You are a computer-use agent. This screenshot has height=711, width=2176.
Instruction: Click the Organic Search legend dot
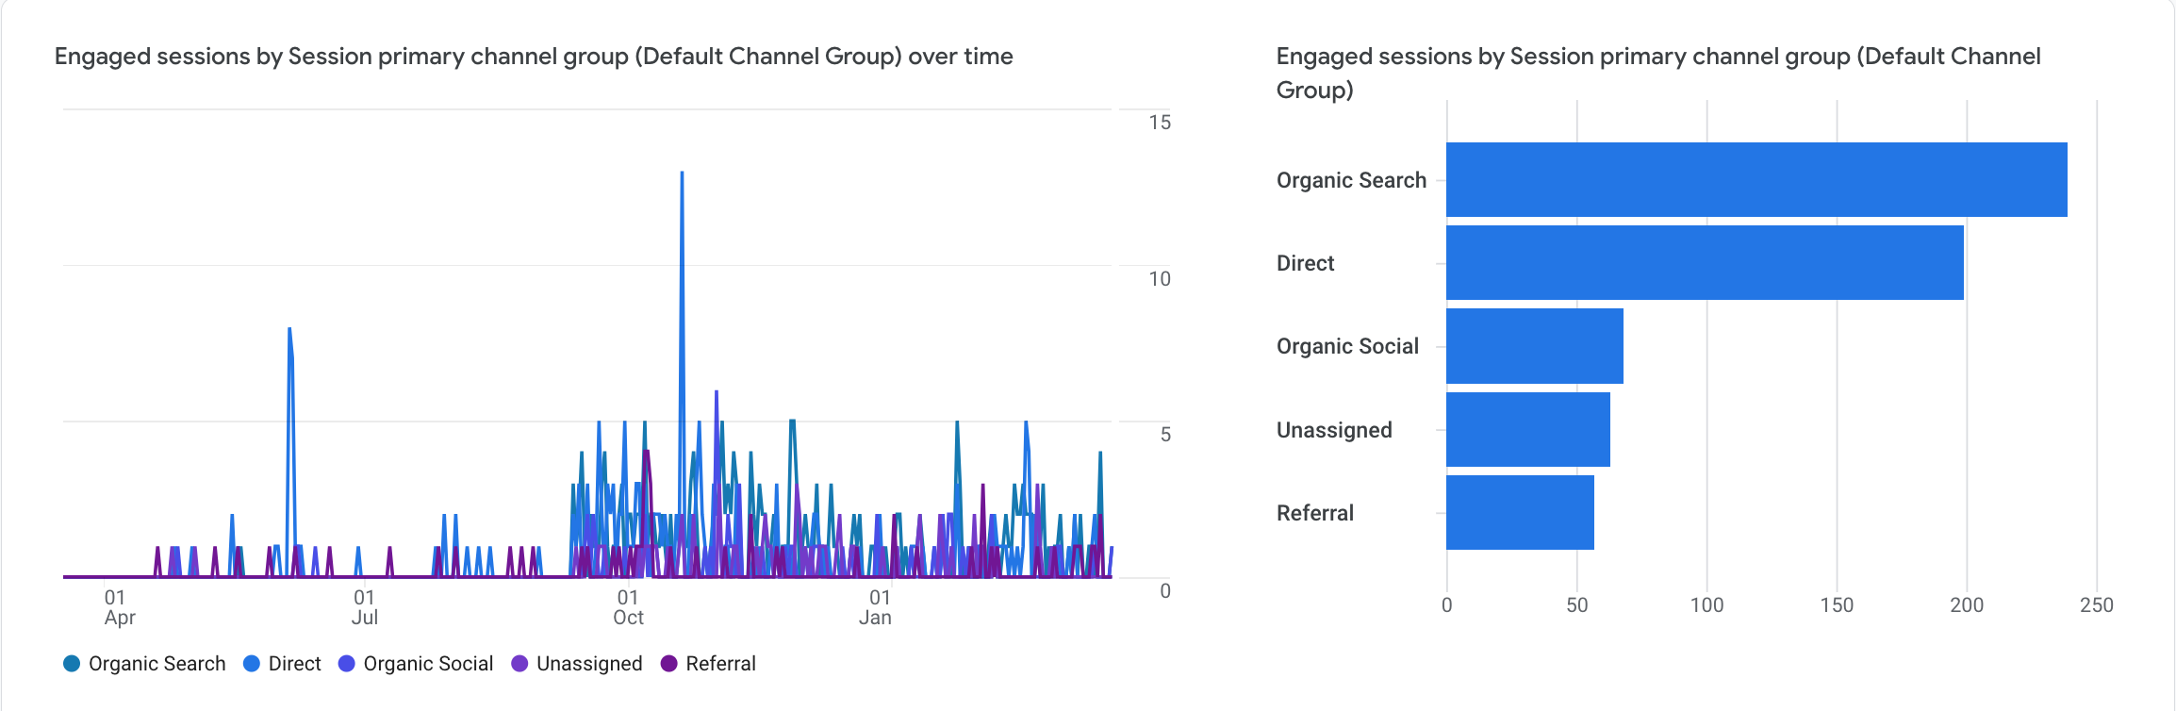coord(72,664)
